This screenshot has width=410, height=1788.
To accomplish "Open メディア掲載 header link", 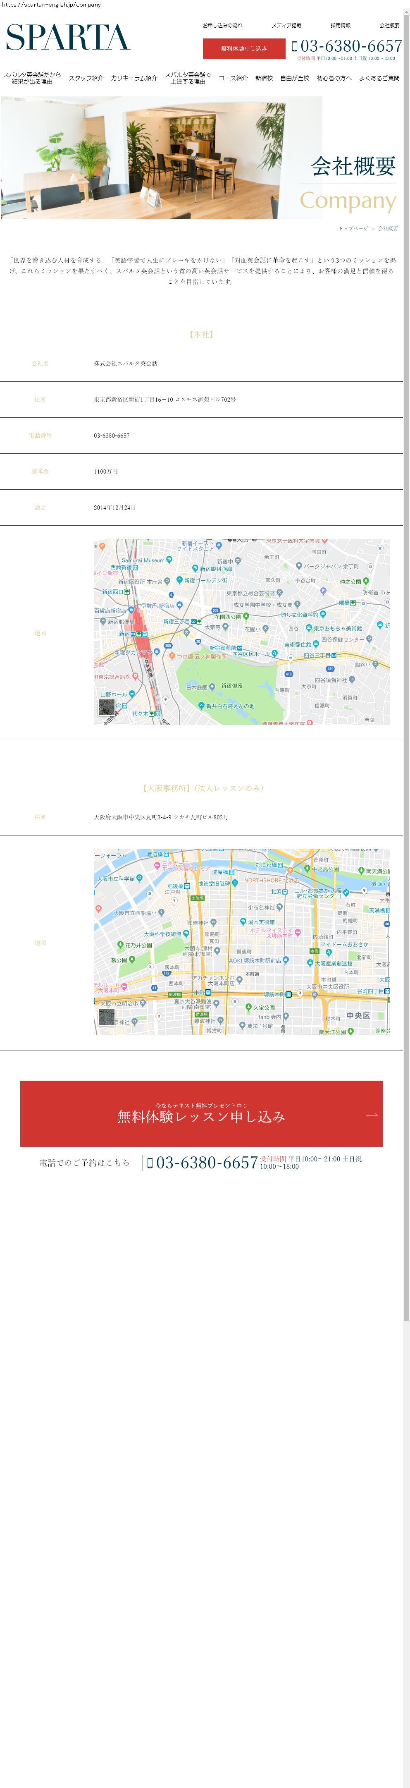I will (x=286, y=26).
